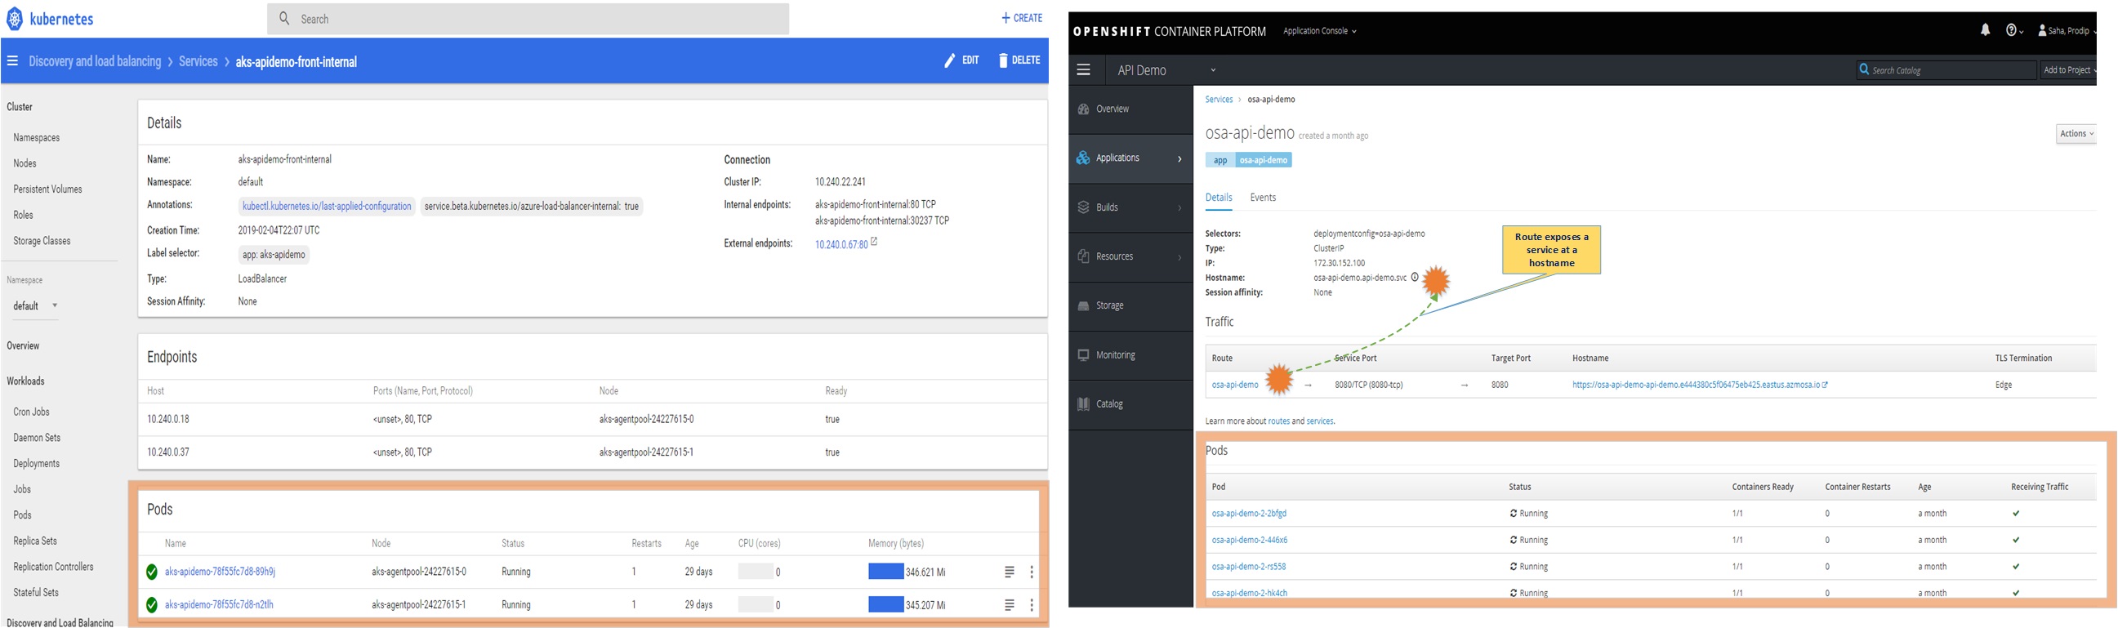The image size is (2118, 628).
Task: Open three-dot menu for aks-apidemo-78f55fc7d8-n2tlh pod
Action: tap(1031, 605)
